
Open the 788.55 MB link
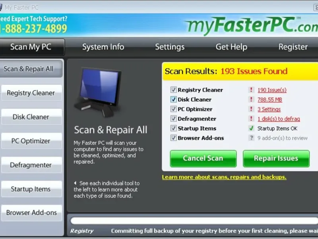coord(270,100)
